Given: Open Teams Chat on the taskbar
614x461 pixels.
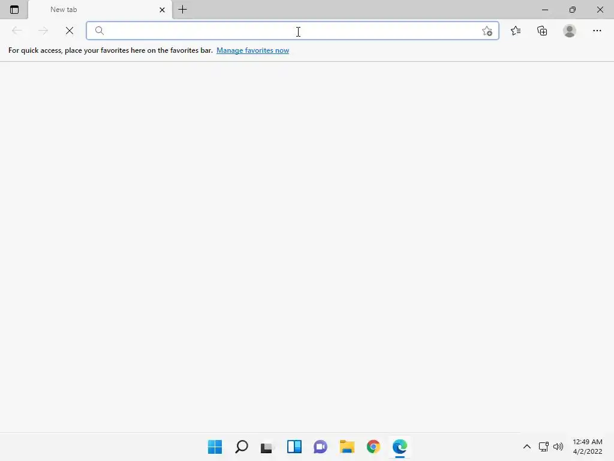Looking at the screenshot, I should coord(320,447).
